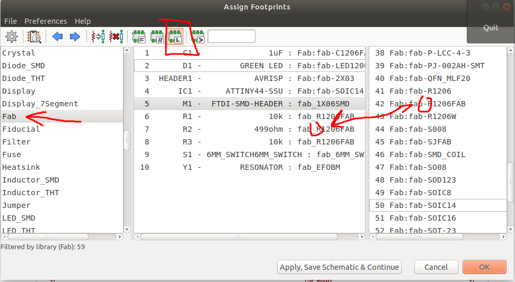Viewport: 515px width, 282px height.
Task: Choose footprint 45 Fab:fab-SJFAB
Action: tap(438, 142)
